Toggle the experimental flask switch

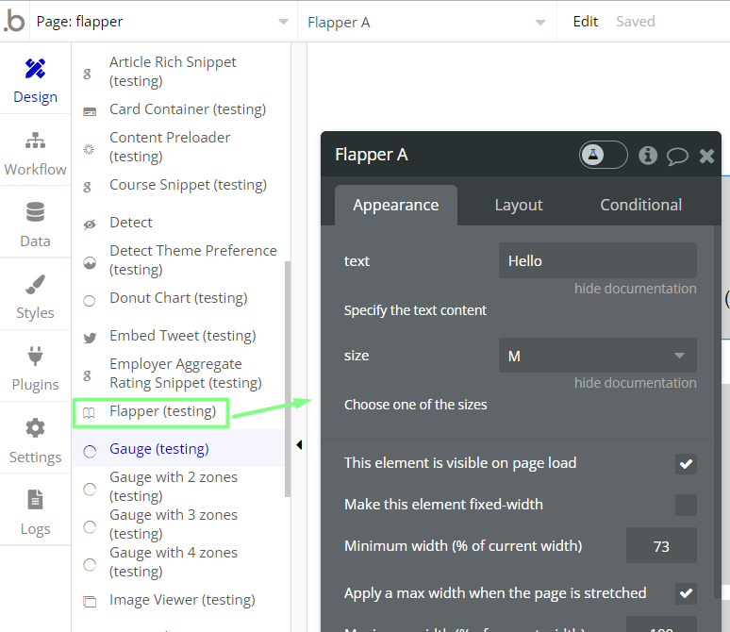pos(604,155)
